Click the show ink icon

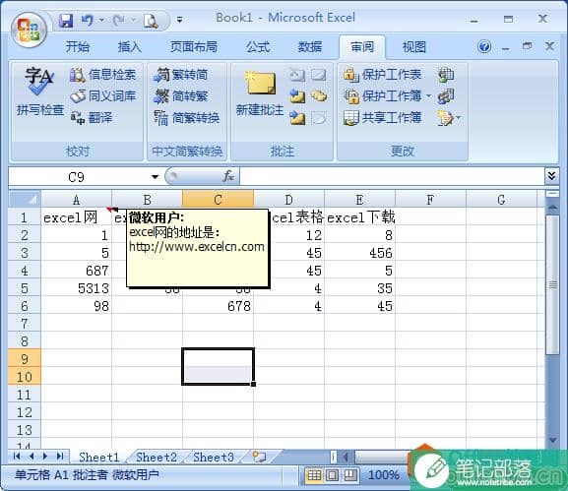coord(318,118)
